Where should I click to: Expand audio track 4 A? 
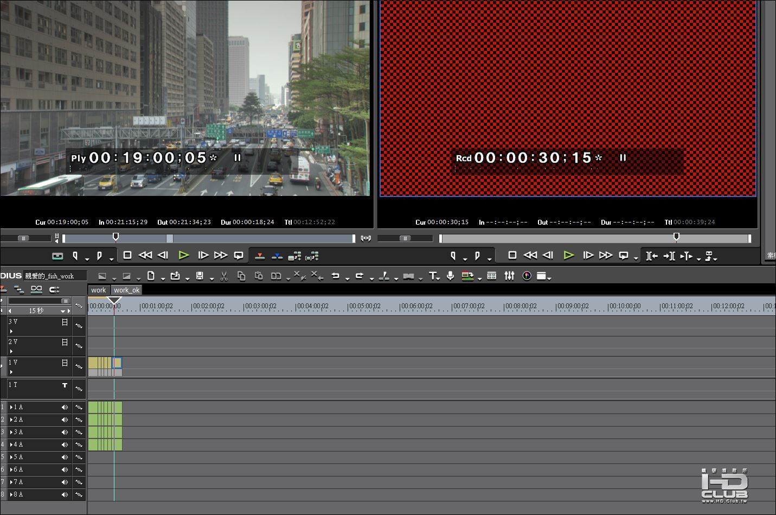tap(11, 444)
